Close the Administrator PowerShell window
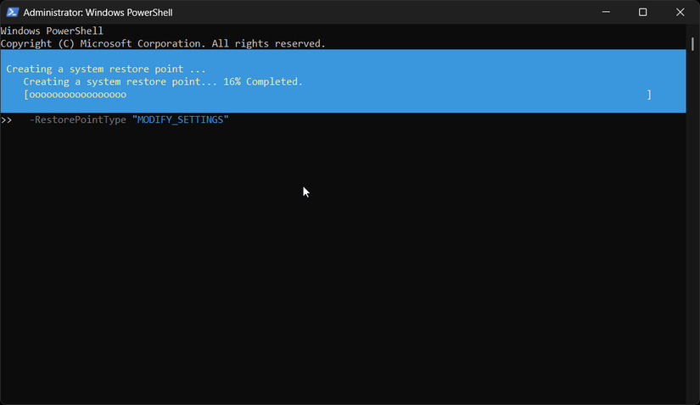700x405 pixels. click(x=680, y=12)
